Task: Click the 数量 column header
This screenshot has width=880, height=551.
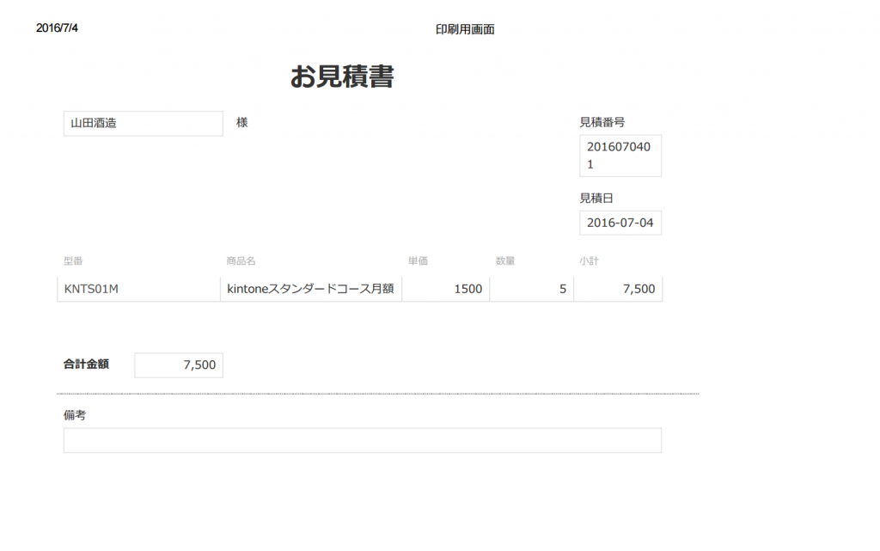Action: [505, 261]
